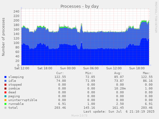
Task: Click the 'Sat 12:00' time axis label
Action: (x=22, y=68)
